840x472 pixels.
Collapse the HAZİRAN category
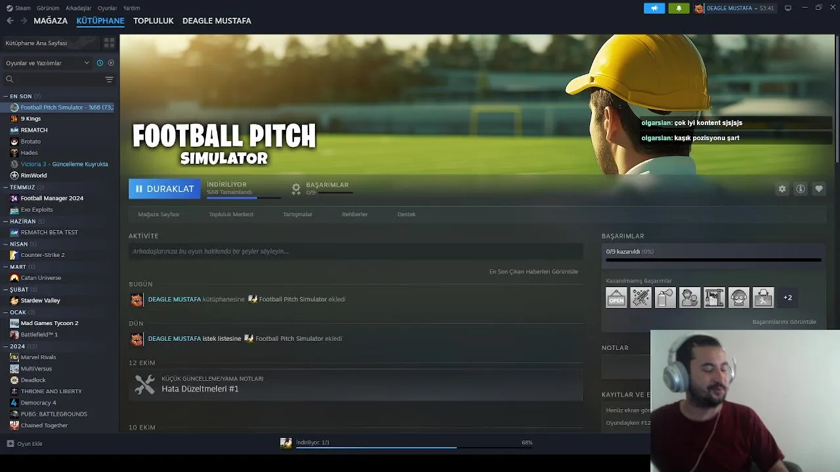point(5,222)
